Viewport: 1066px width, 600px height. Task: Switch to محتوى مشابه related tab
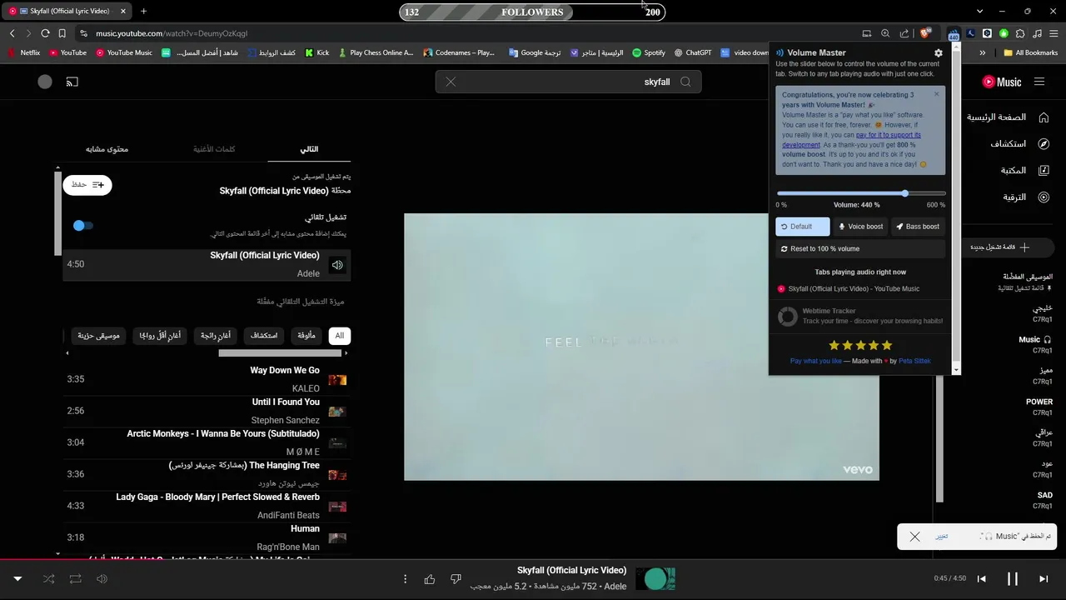107,149
